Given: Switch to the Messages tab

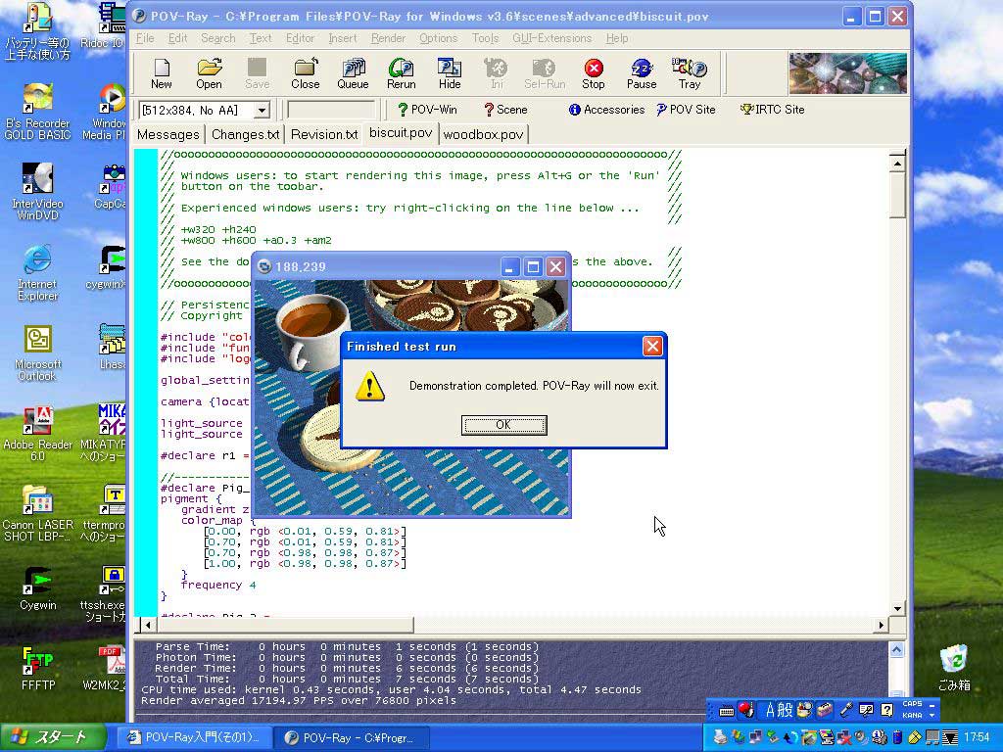Looking at the screenshot, I should pos(168,134).
